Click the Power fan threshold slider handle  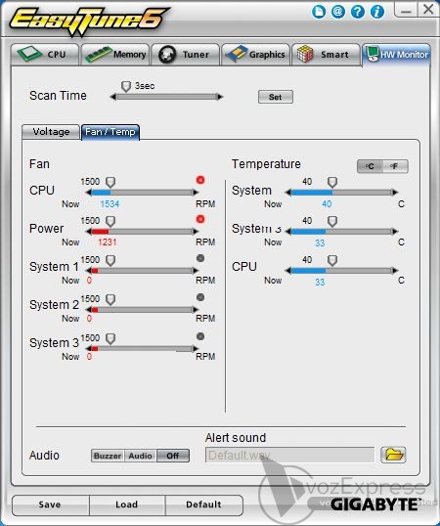[110, 221]
